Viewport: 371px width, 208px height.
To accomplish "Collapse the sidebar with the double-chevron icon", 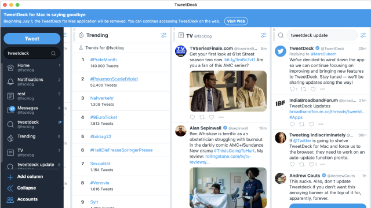I will [10, 188].
